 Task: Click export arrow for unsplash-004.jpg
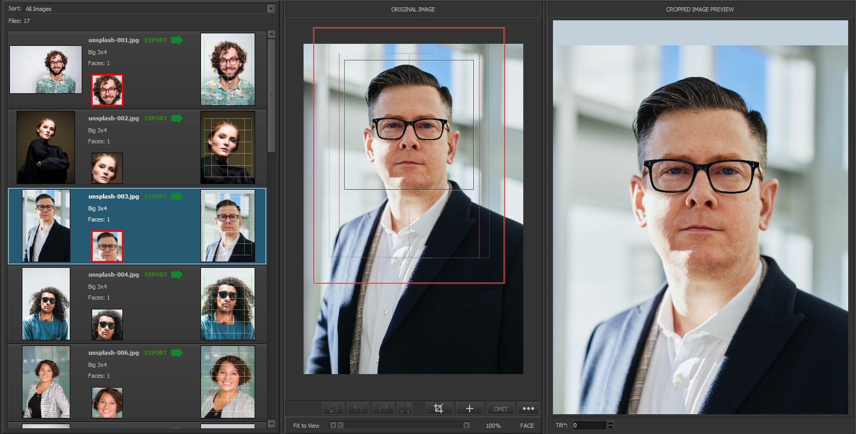(x=177, y=275)
